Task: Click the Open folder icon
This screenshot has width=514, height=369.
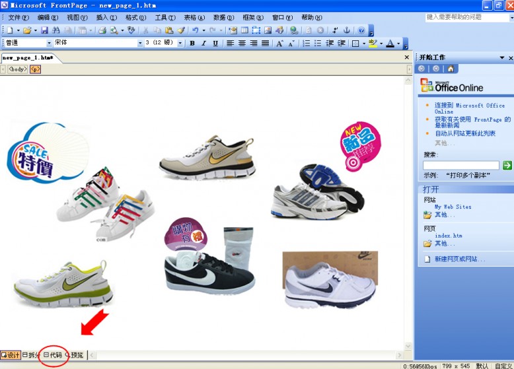Action: 27,30
